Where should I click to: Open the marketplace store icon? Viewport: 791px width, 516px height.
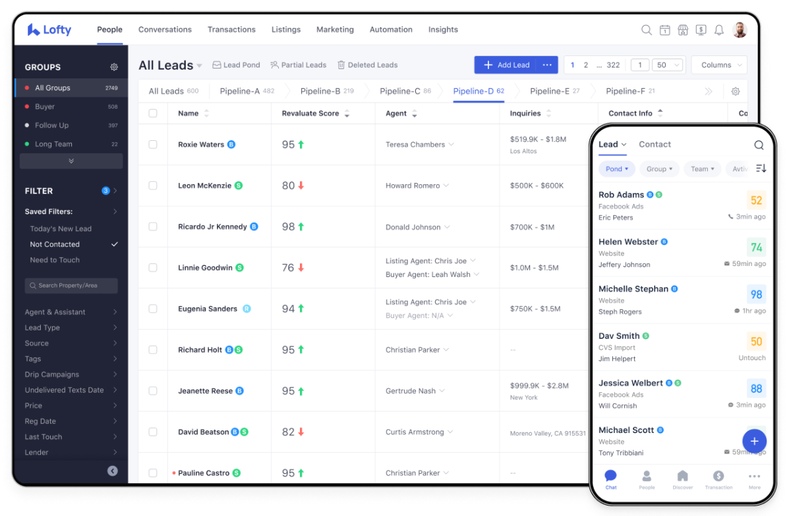click(x=683, y=30)
